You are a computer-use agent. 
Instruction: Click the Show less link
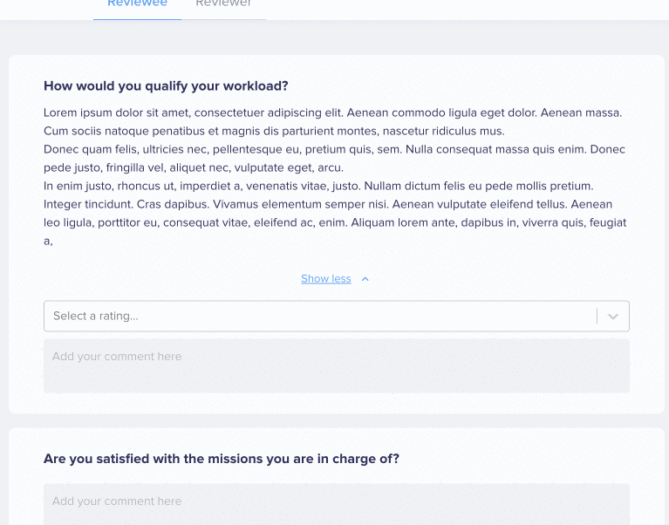326,278
